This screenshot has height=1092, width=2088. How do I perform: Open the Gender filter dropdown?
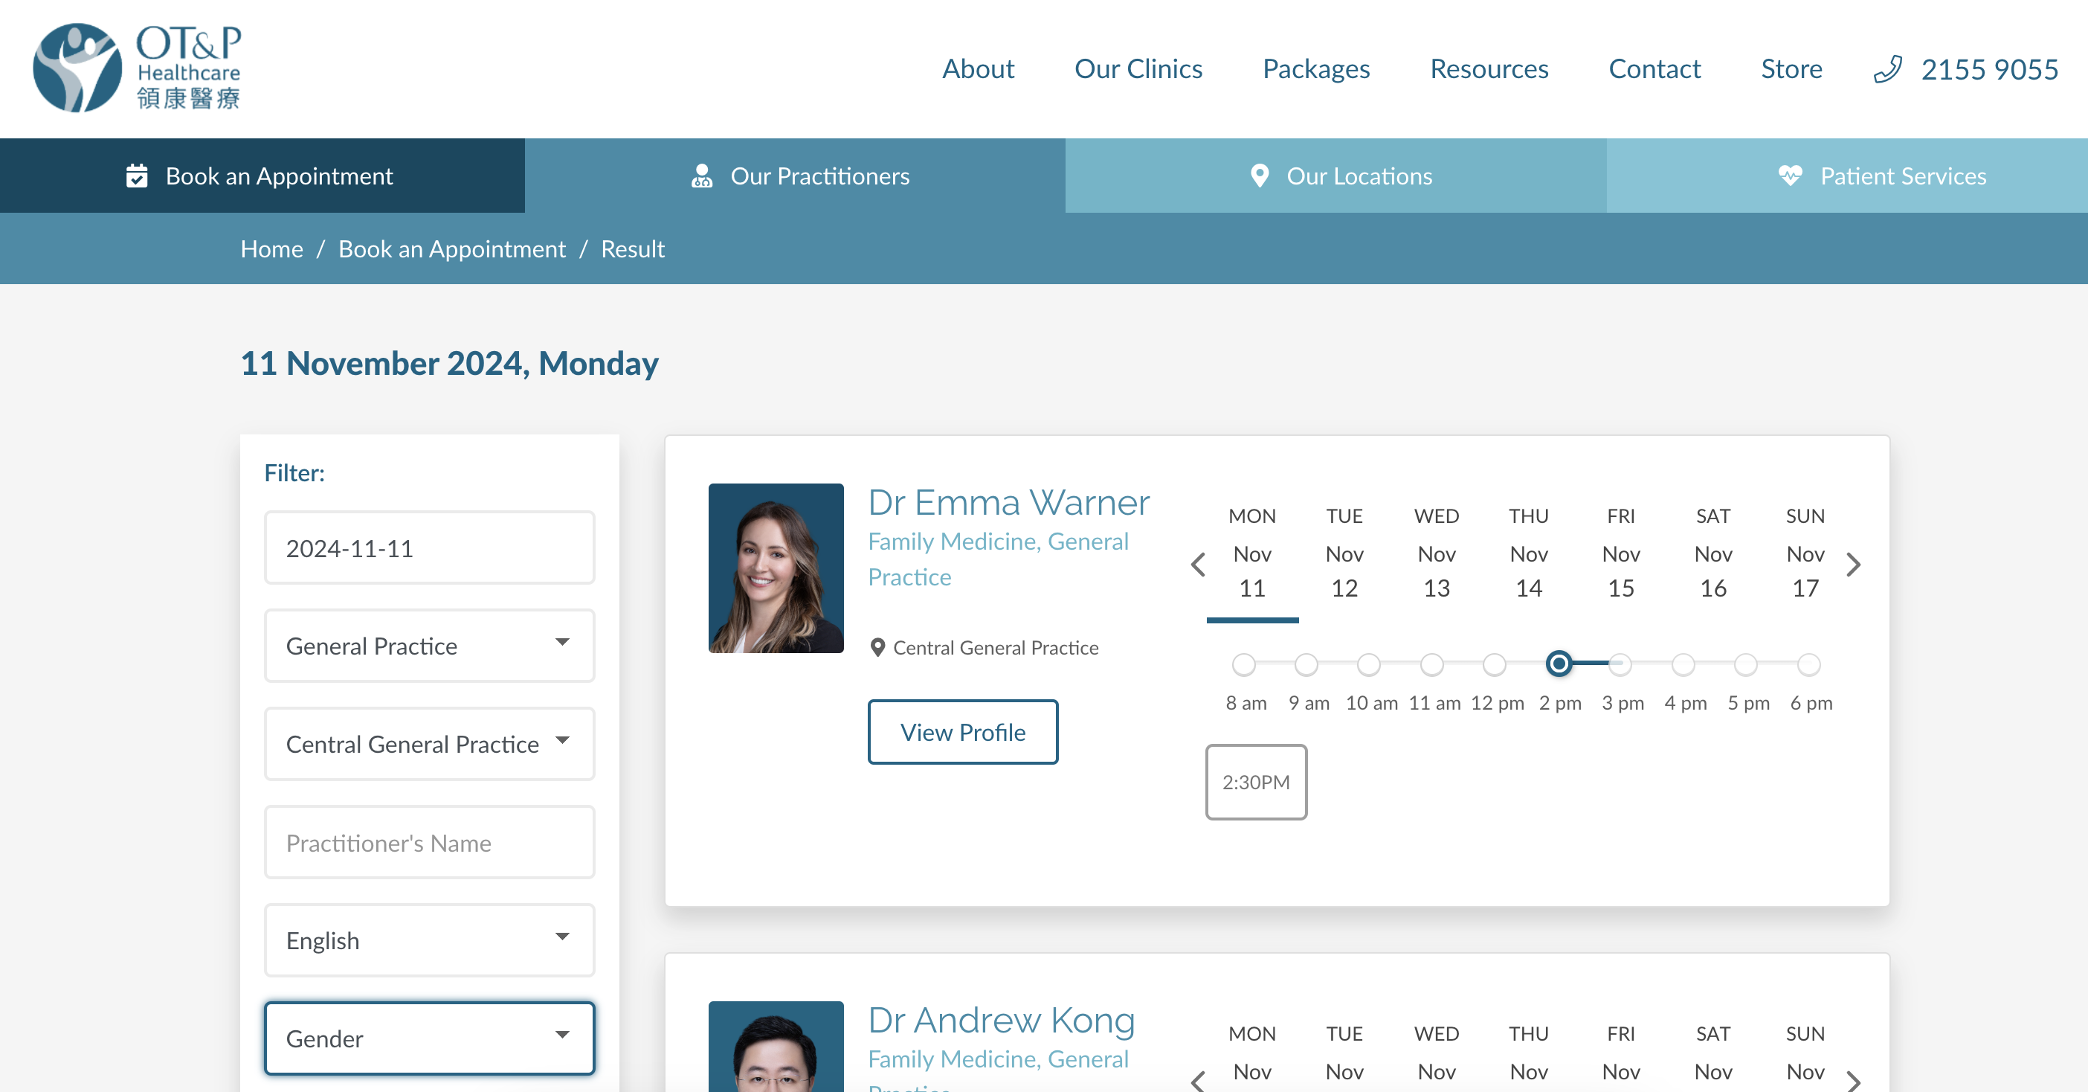(x=429, y=1038)
